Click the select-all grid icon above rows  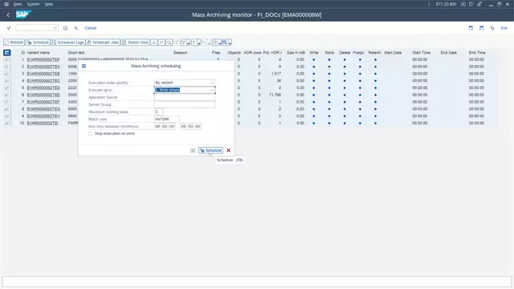tap(7, 52)
